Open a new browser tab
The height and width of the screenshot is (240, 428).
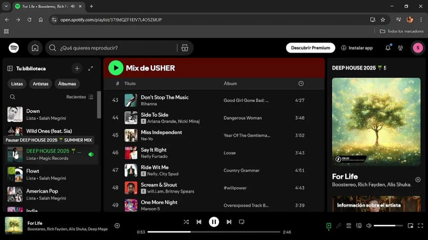click(91, 6)
